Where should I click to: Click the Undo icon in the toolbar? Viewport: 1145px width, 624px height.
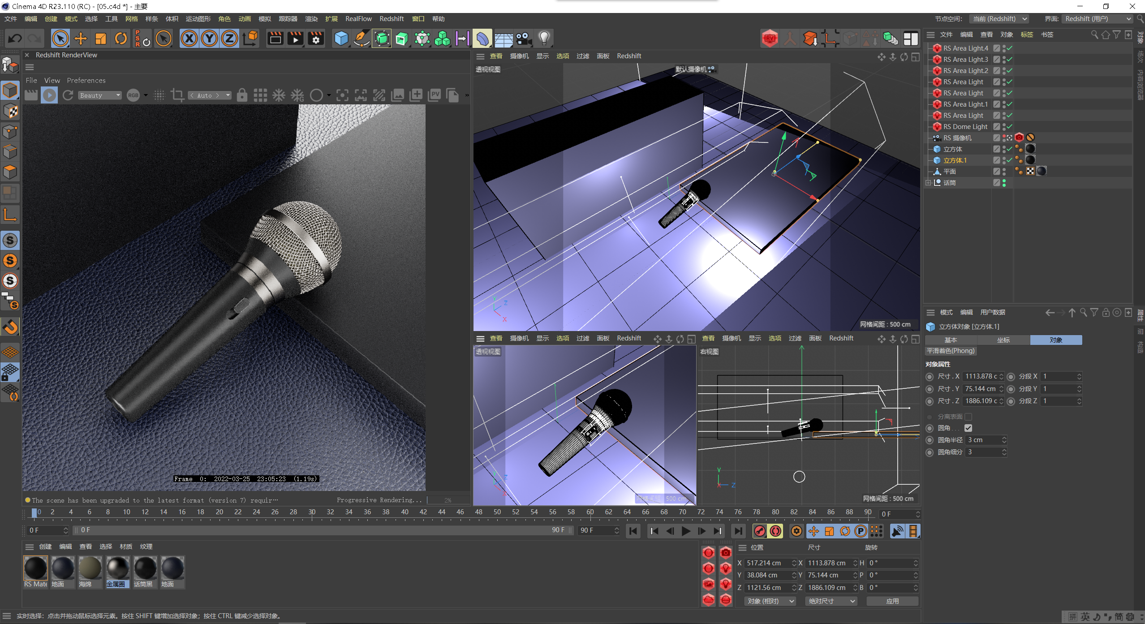(x=14, y=38)
